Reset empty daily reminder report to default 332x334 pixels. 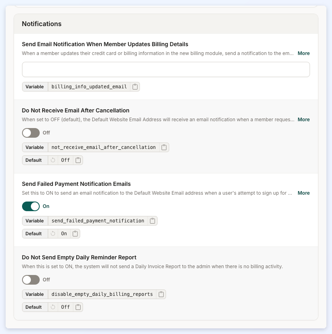pos(53,307)
